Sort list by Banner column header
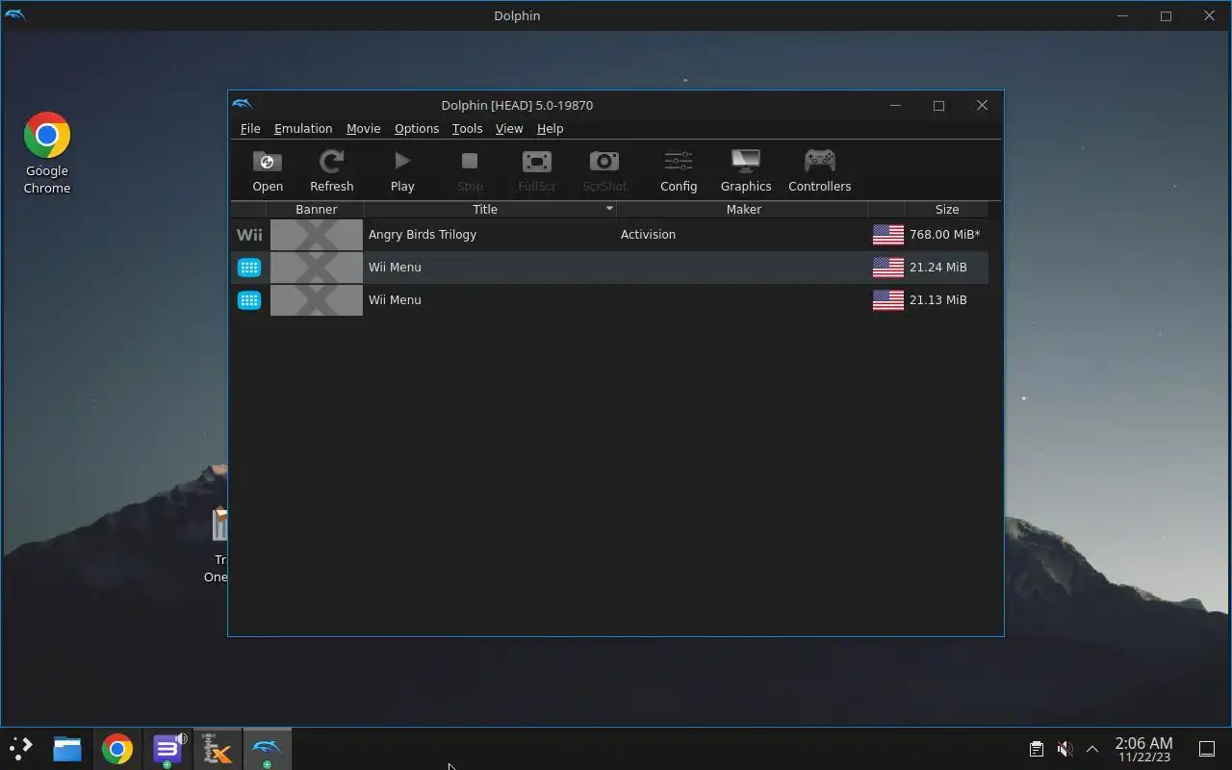The width and height of the screenshot is (1232, 770). click(316, 209)
